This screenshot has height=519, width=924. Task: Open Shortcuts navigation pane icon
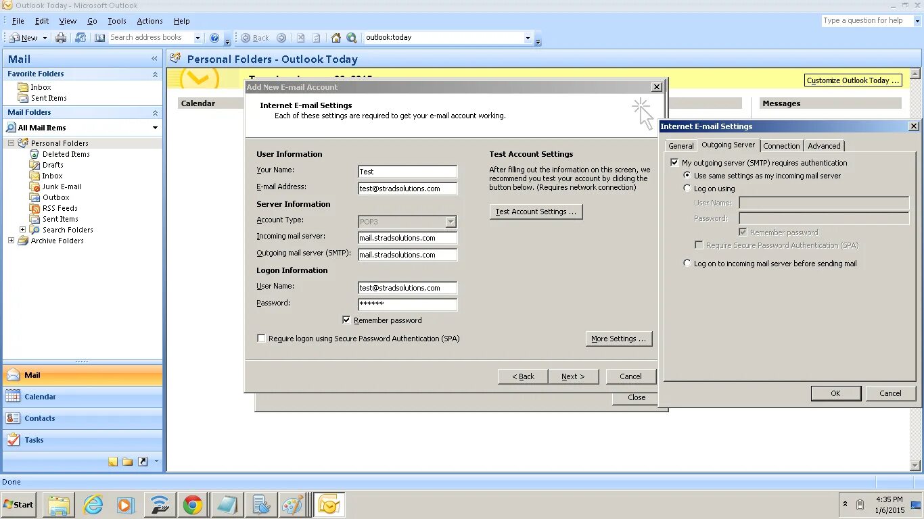click(x=143, y=462)
